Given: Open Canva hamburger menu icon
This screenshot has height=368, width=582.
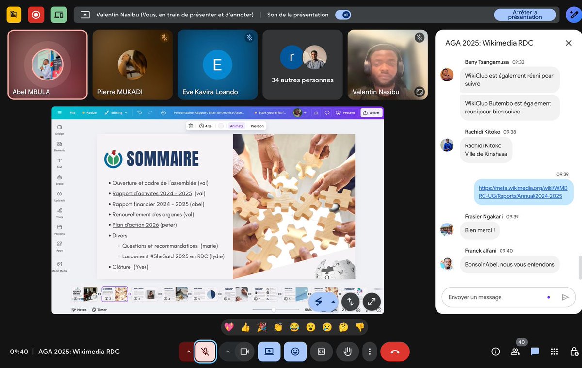Looking at the screenshot, I should (x=59, y=112).
